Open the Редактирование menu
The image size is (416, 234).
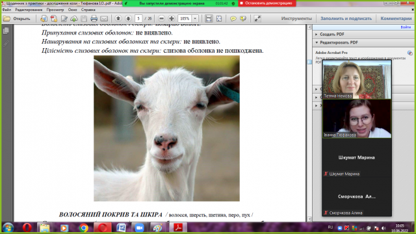click(x=29, y=10)
